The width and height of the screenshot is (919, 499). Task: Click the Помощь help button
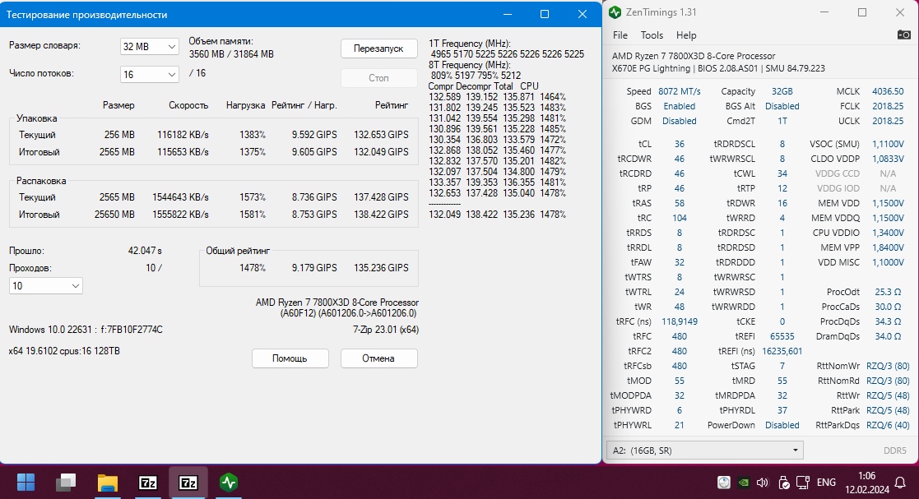point(290,358)
